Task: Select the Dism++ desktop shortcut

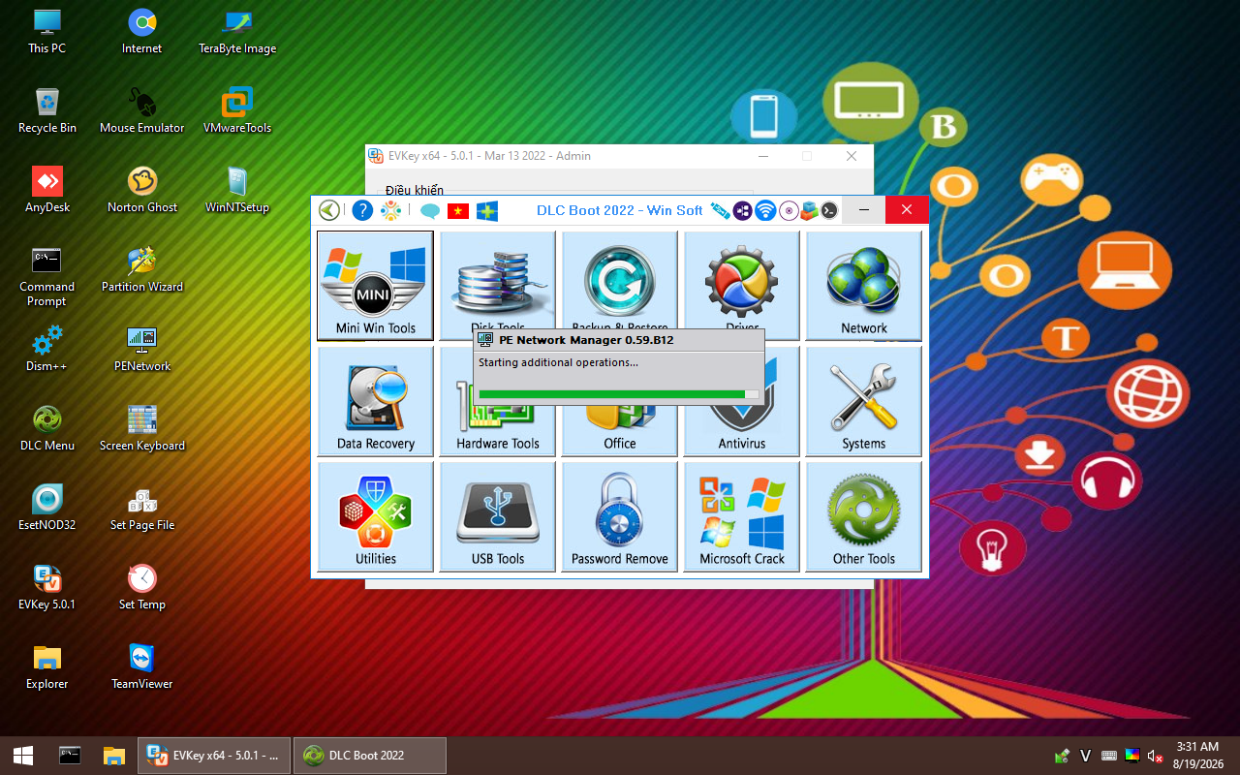Action: [x=46, y=349]
